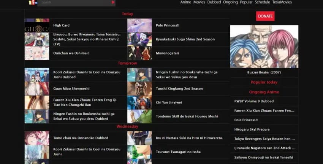Click Tondemo Skill de Isekai thumbnail
This screenshot has height=164, width=323.
point(139,116)
